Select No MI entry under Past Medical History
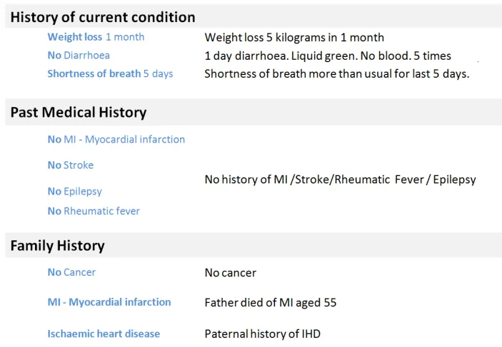Screen dimensions: 502x347 point(116,139)
